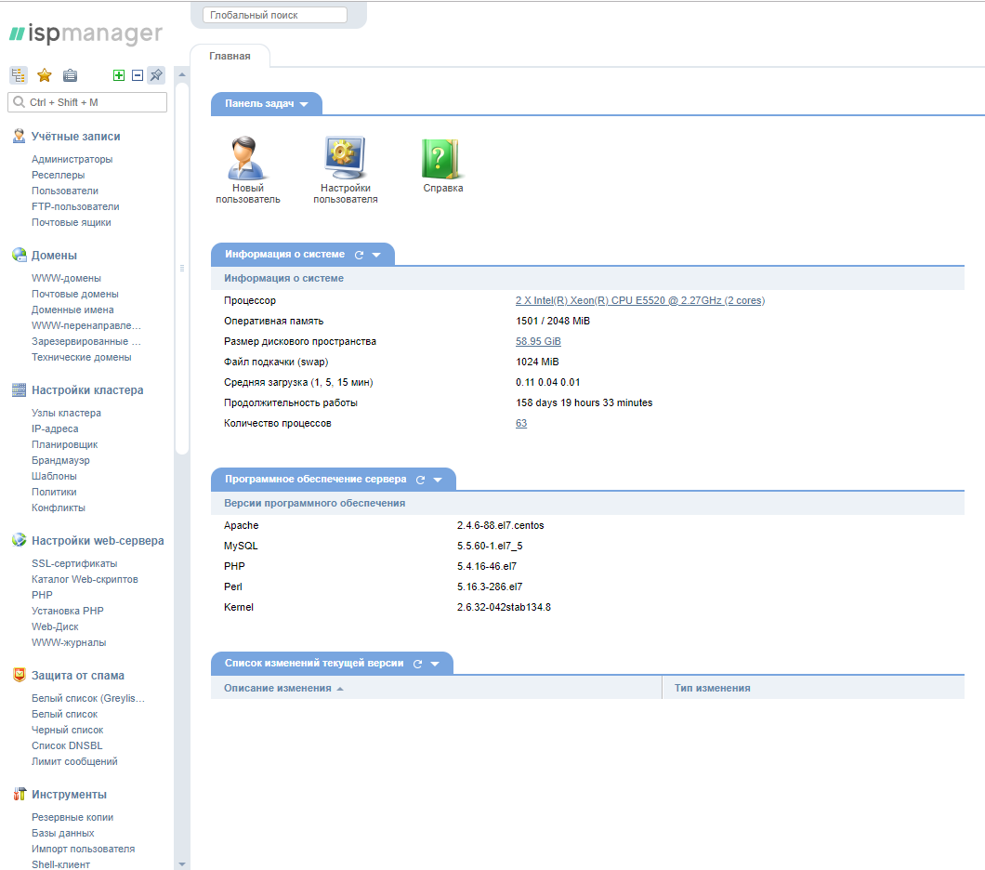Click the Тип изменения column header
The image size is (985, 870).
pyautogui.click(x=713, y=688)
